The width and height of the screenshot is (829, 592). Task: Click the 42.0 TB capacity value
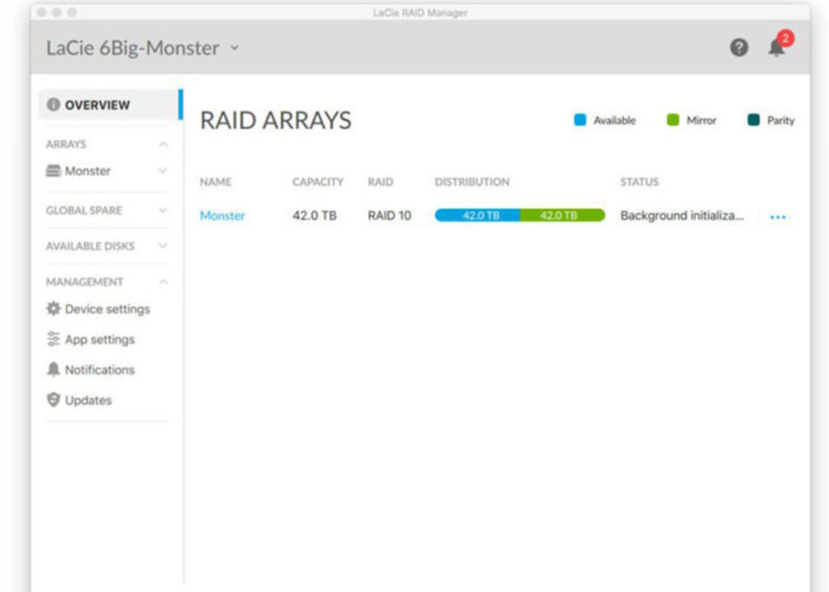click(314, 215)
